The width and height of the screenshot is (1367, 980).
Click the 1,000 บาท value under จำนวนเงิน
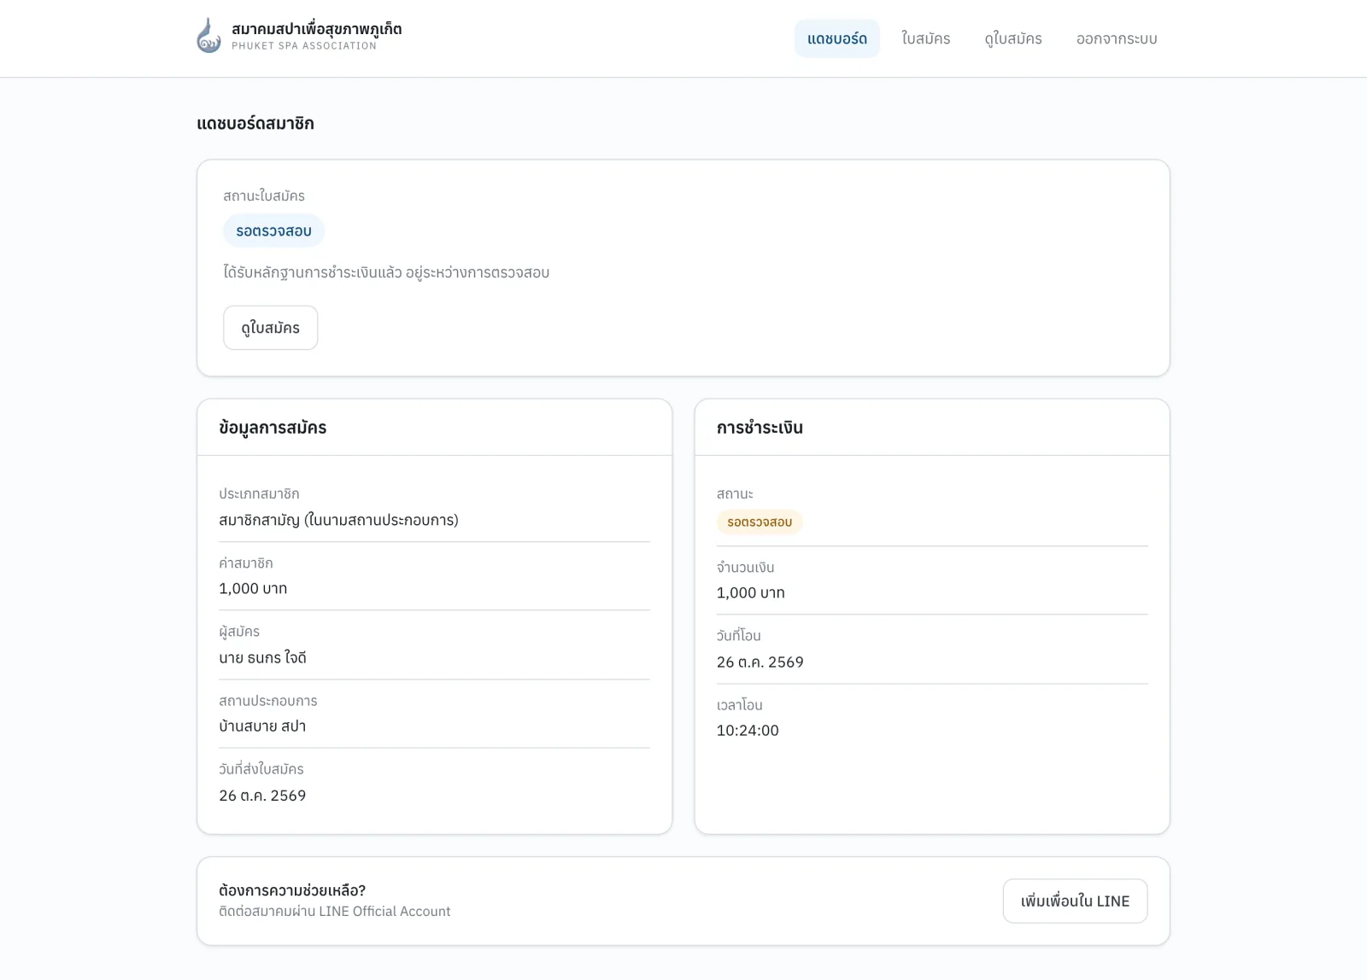(x=751, y=592)
